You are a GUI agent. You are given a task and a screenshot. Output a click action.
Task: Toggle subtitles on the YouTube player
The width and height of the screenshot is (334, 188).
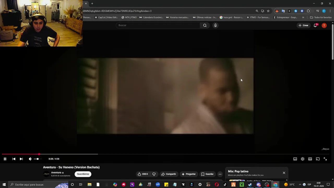coord(295,159)
